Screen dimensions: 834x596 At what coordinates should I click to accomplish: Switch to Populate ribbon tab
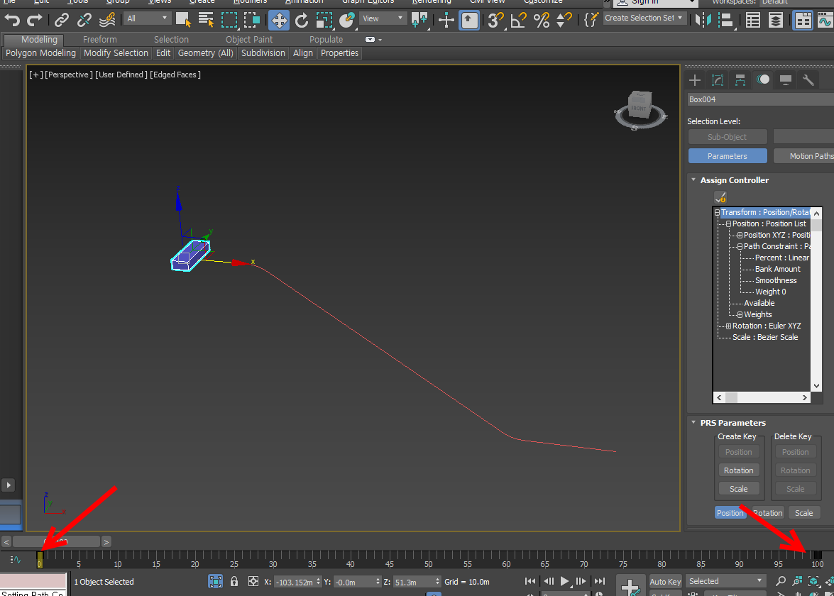click(x=326, y=39)
